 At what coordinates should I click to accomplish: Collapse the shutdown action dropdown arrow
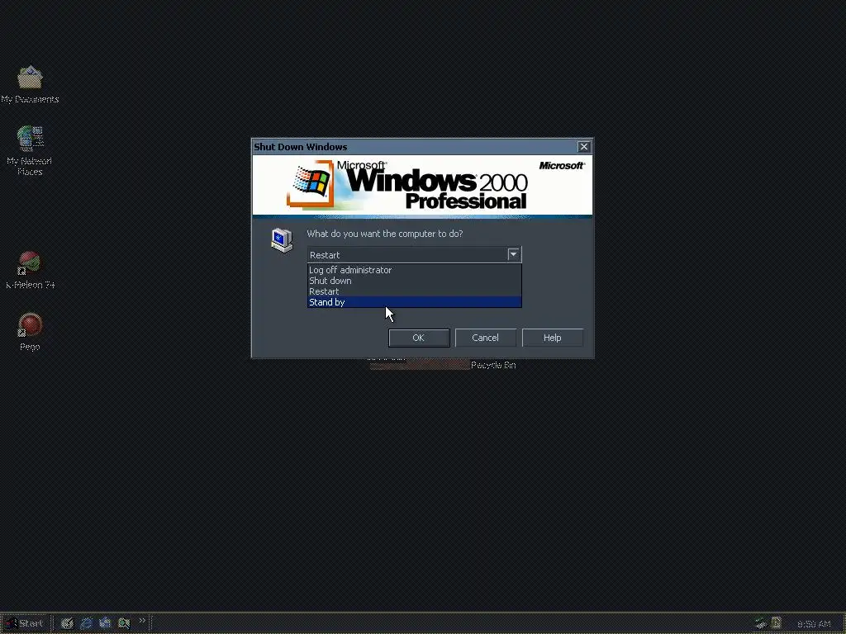(513, 254)
